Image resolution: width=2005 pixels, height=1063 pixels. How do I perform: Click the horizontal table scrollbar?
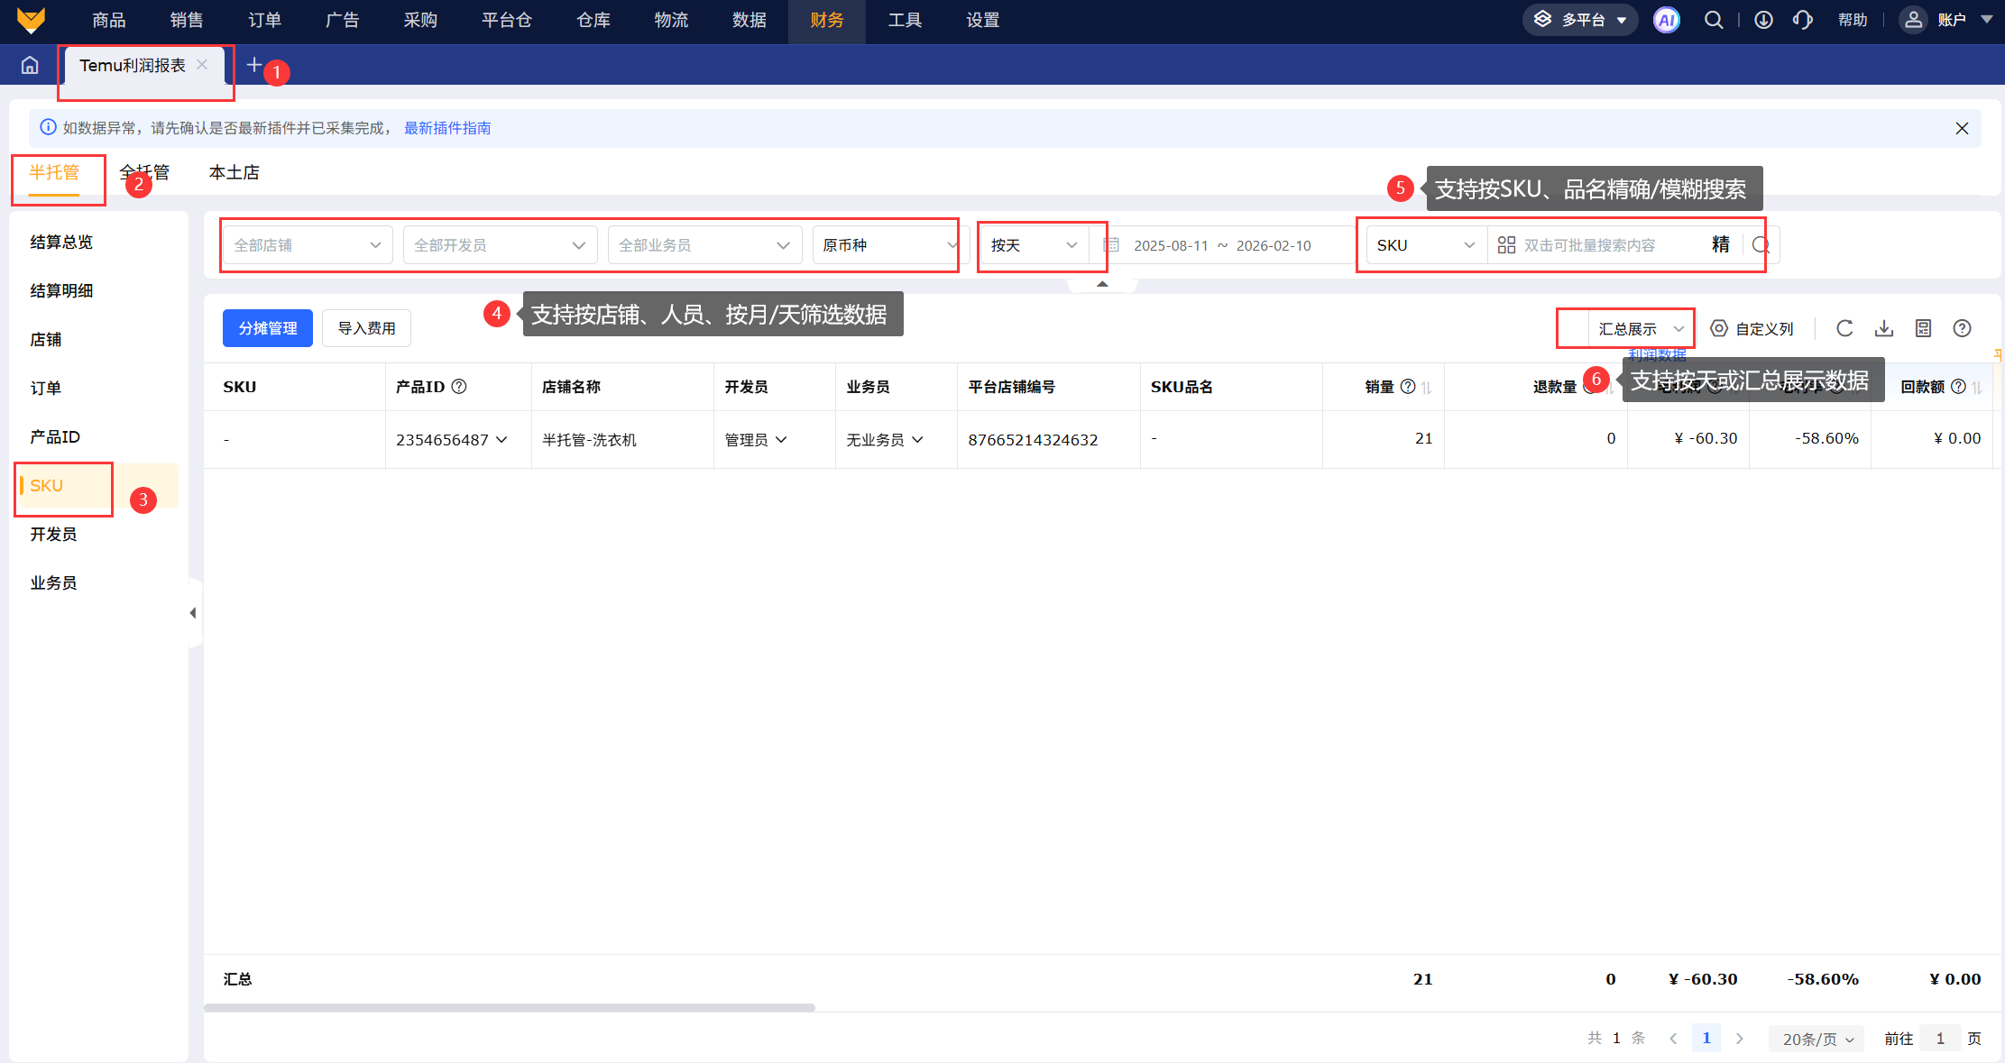510,1007
